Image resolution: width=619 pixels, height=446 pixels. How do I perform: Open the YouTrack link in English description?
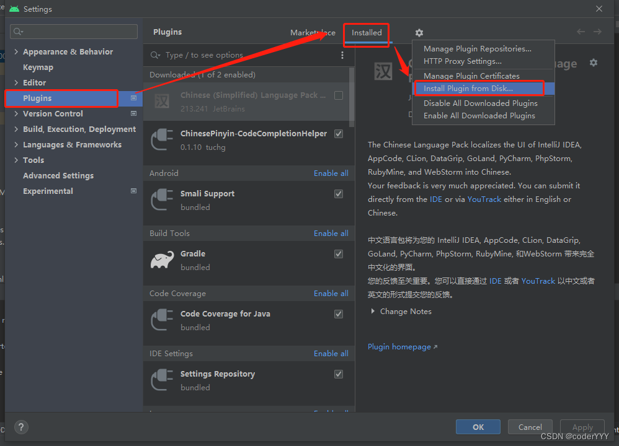click(x=484, y=199)
